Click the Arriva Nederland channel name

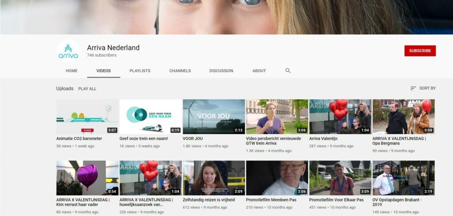113,48
